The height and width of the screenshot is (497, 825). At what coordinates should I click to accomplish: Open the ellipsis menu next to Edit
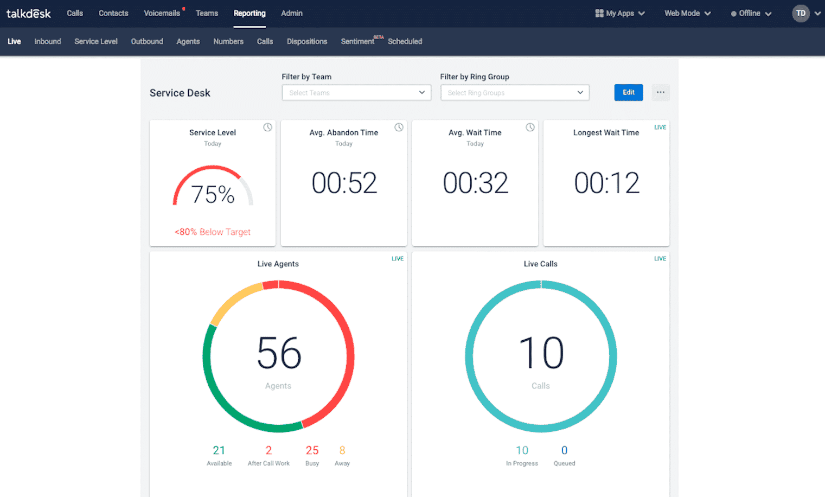(660, 92)
